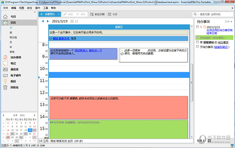Switch to 周 week view
235x148 pixels.
point(11,32)
